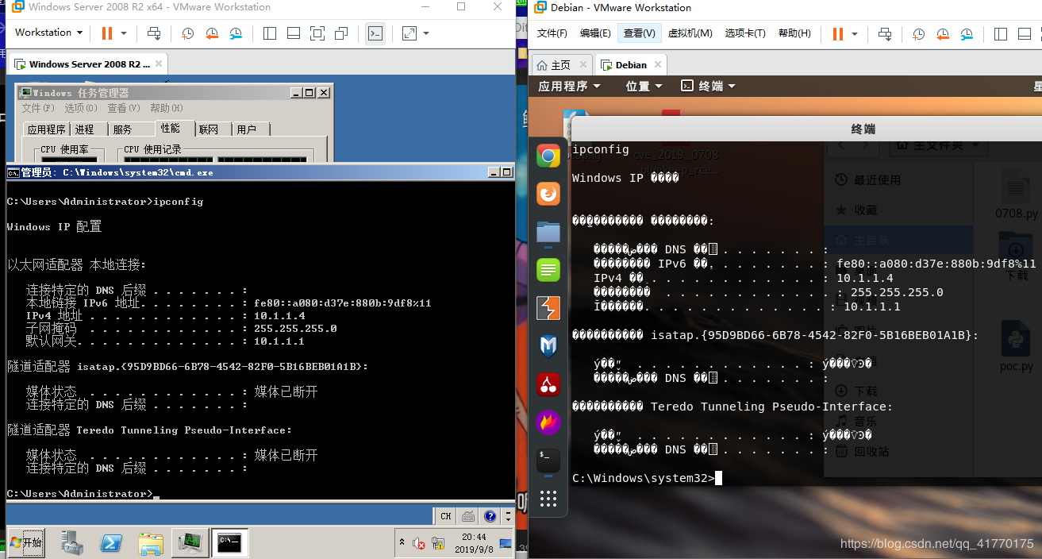Open 选项卡(T) menu in Debian VMware window

[745, 33]
